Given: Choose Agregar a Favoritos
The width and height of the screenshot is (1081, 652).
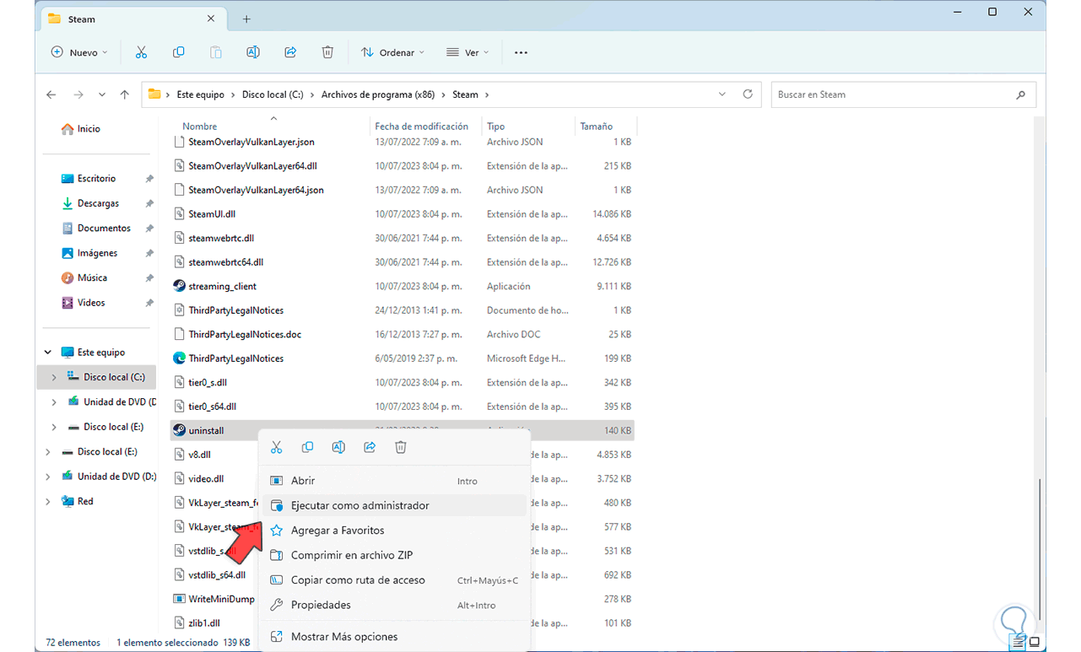Looking at the screenshot, I should coord(395,531).
